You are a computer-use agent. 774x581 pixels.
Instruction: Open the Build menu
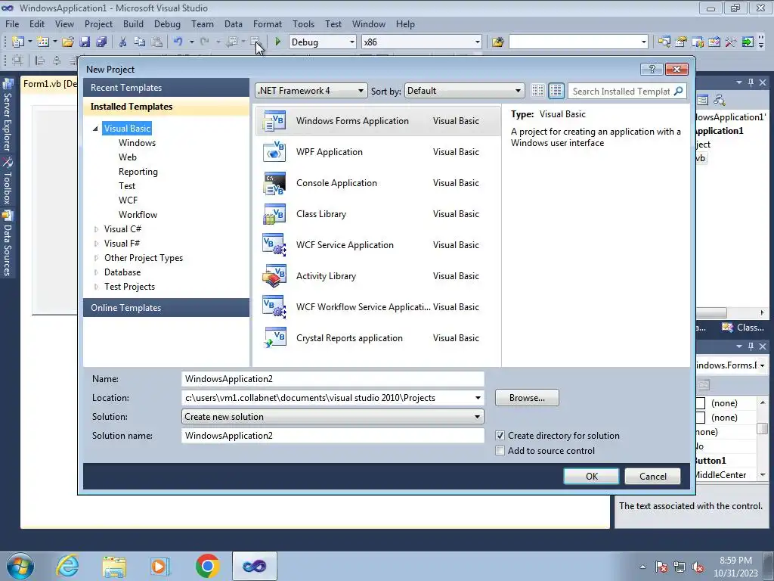click(x=133, y=23)
